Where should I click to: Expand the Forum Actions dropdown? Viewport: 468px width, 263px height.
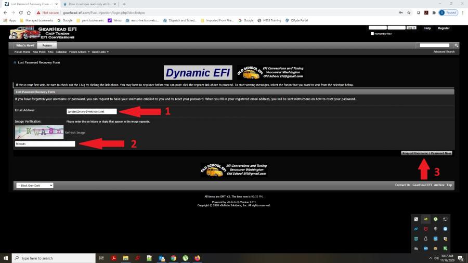79,52
